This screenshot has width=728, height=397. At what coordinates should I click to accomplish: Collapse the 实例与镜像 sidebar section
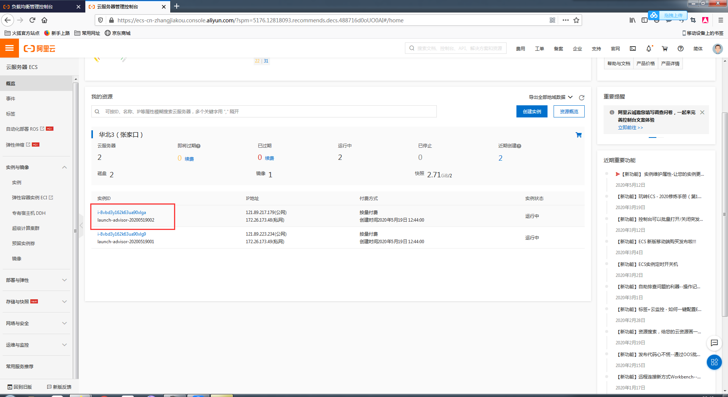tap(64, 167)
